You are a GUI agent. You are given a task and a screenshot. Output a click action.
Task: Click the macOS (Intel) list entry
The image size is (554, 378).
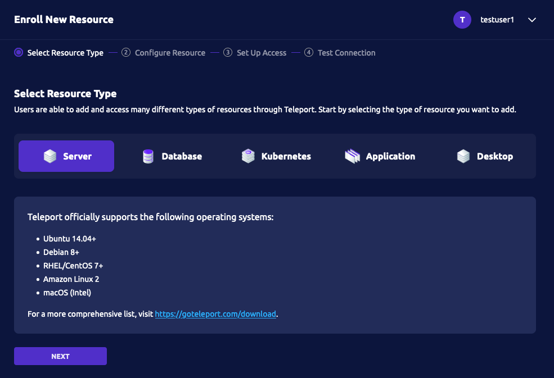[x=67, y=293]
